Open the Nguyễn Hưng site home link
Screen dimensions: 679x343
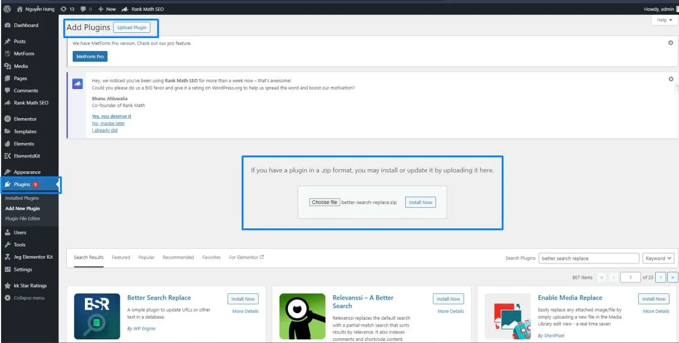[x=35, y=9]
